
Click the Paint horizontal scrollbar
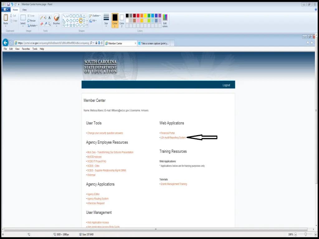[156, 229]
